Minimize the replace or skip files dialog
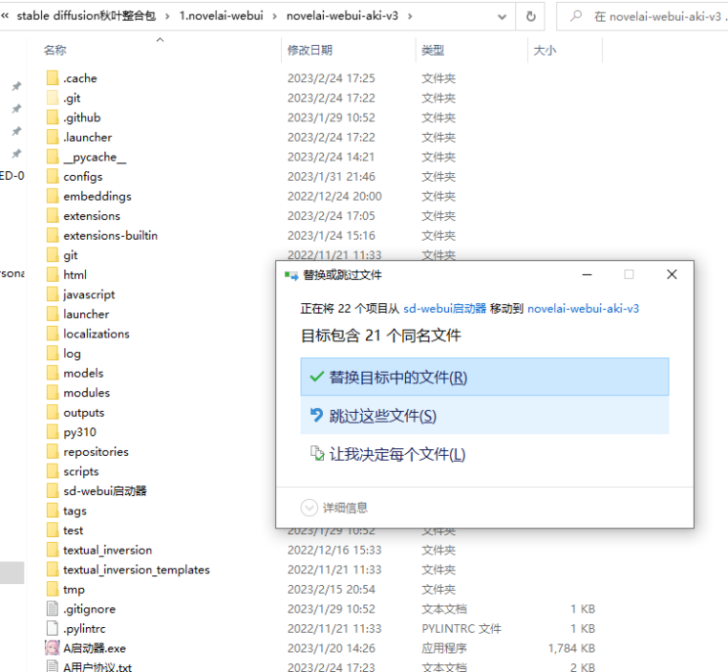 587,274
